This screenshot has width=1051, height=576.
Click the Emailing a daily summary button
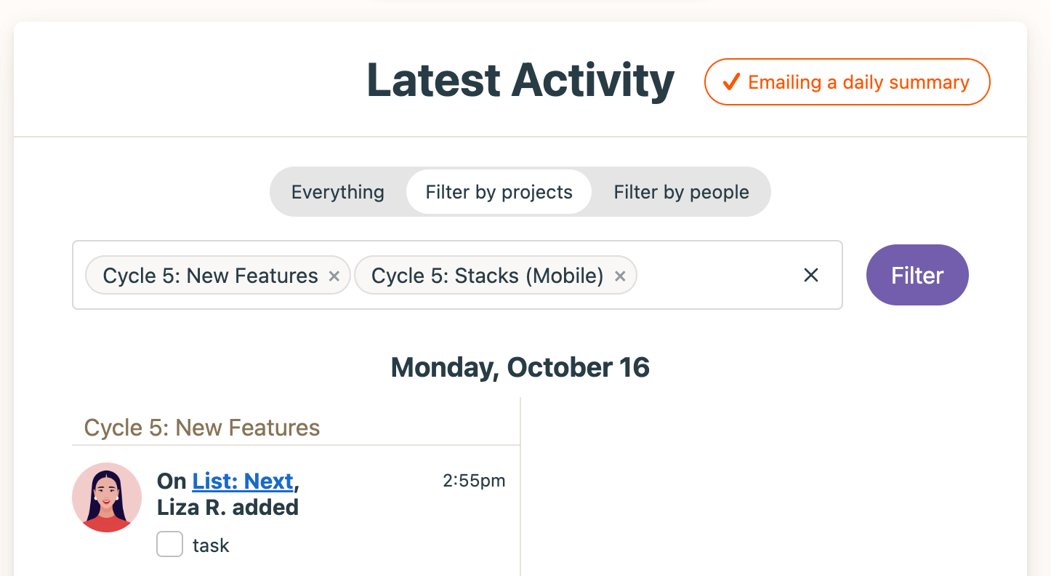[x=847, y=82]
